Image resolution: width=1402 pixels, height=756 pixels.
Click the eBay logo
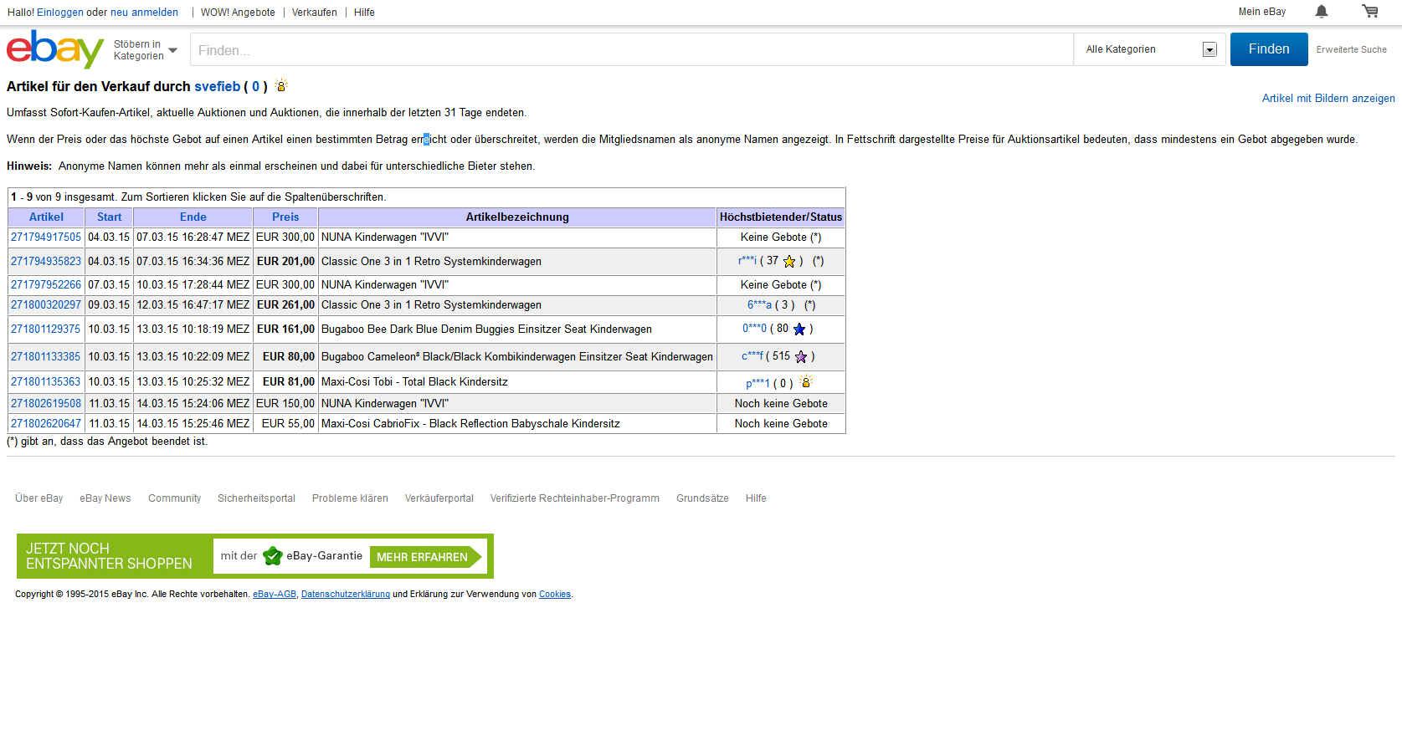coord(55,49)
